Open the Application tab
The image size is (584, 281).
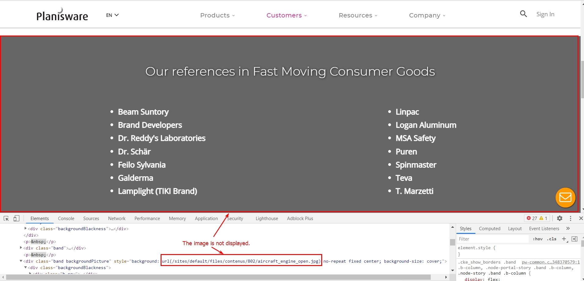pyautogui.click(x=206, y=218)
